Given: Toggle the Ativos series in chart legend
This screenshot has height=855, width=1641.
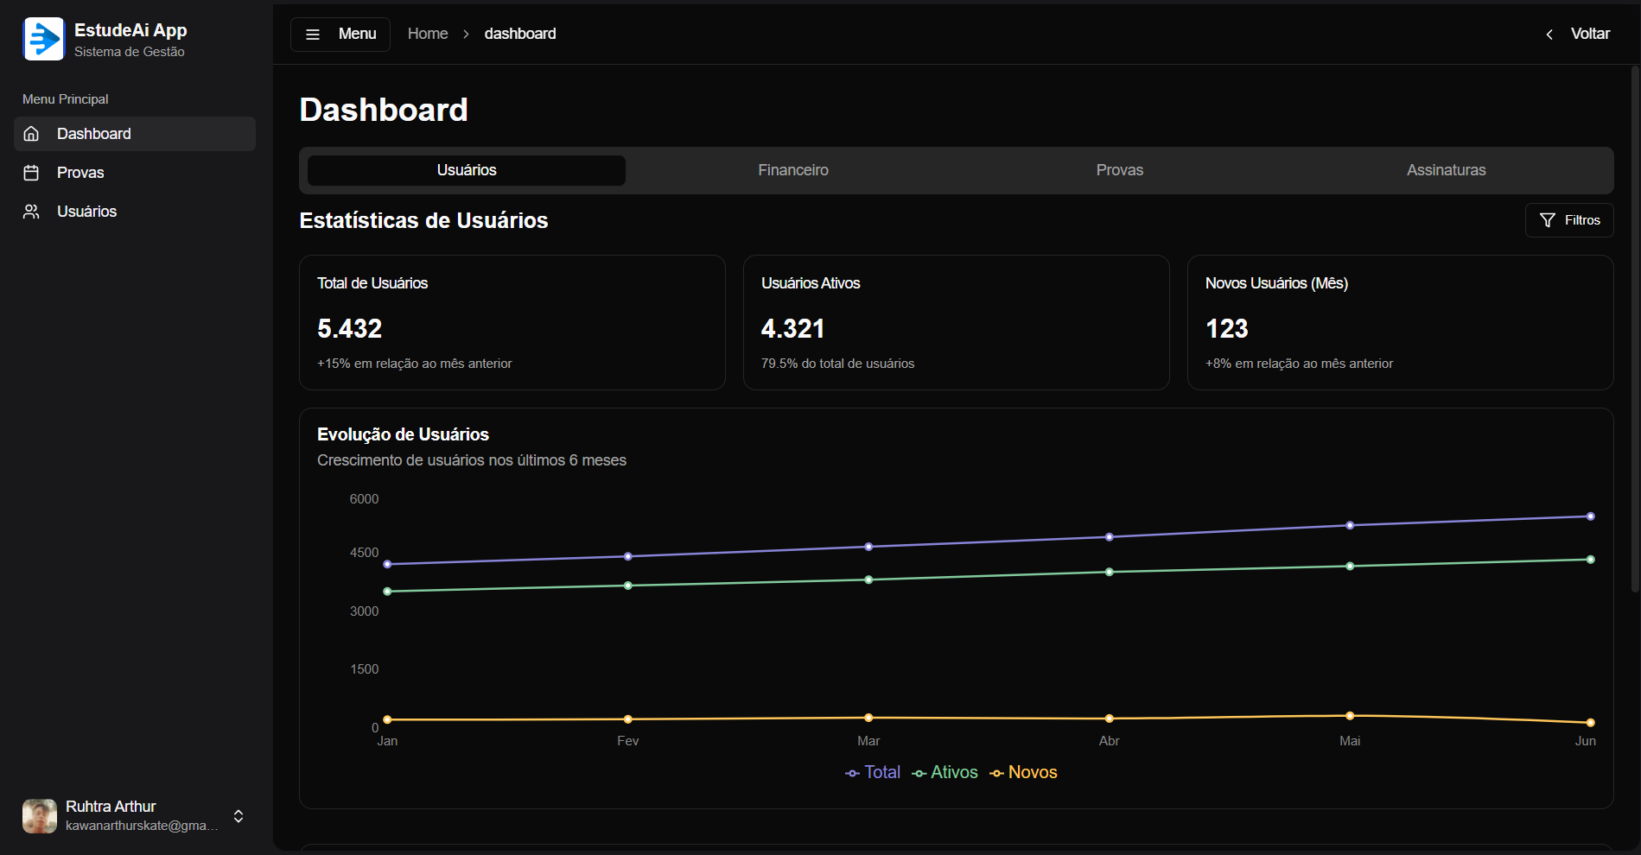Looking at the screenshot, I should 945,773.
